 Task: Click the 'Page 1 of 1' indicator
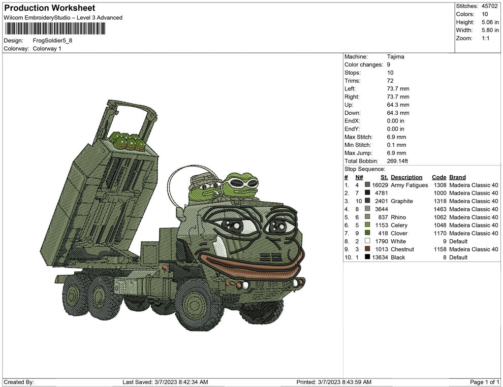[x=484, y=382]
